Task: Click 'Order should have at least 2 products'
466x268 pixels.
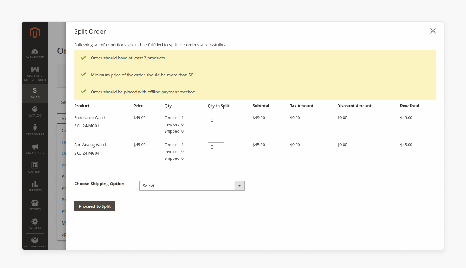Action: click(x=128, y=58)
